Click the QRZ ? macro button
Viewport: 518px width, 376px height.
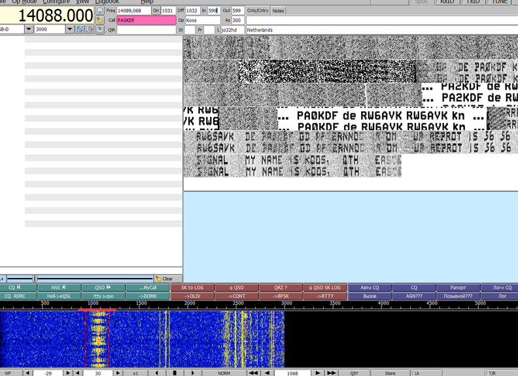[x=281, y=287]
